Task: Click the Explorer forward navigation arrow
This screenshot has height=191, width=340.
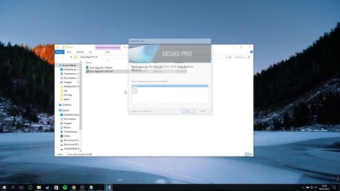Action: coord(63,57)
